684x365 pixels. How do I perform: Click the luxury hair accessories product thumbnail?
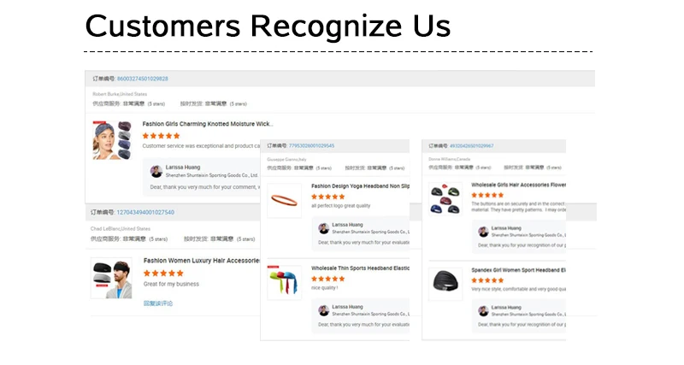pos(112,278)
